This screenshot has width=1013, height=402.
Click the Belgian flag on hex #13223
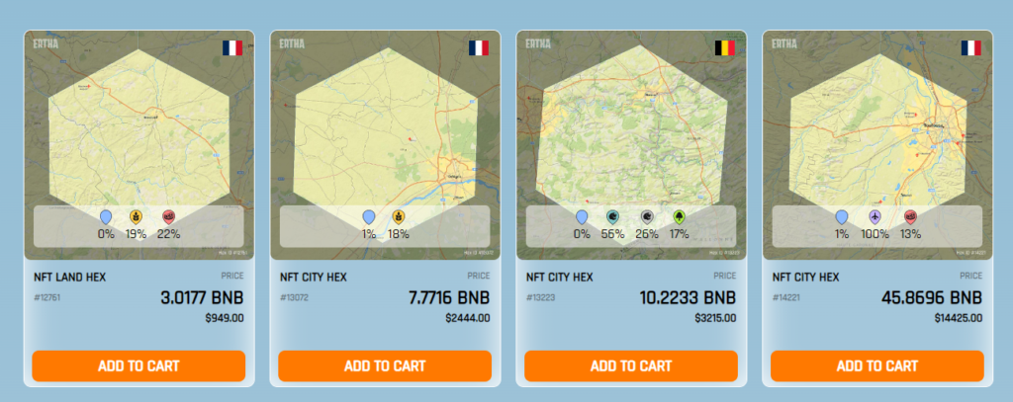[724, 47]
